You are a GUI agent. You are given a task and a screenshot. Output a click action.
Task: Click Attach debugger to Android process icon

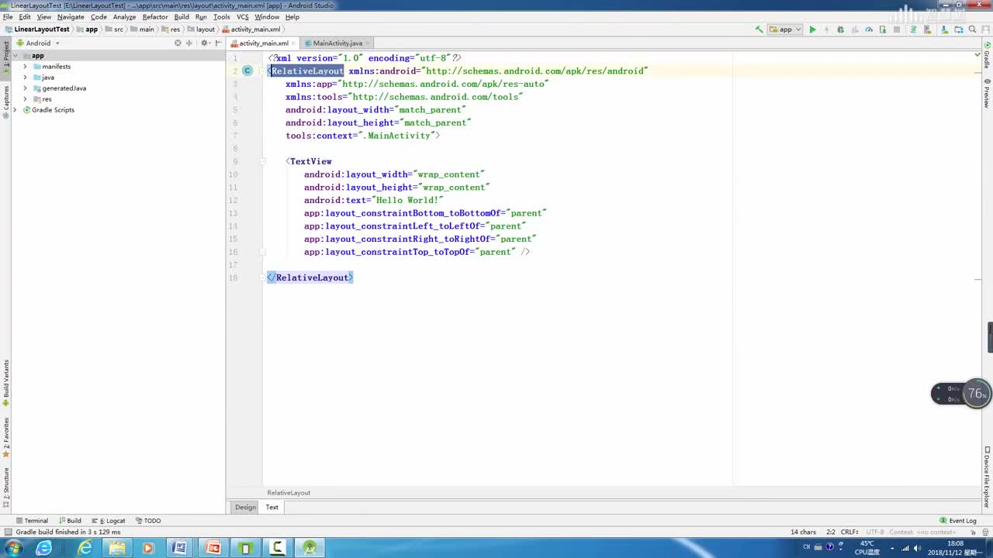point(883,29)
